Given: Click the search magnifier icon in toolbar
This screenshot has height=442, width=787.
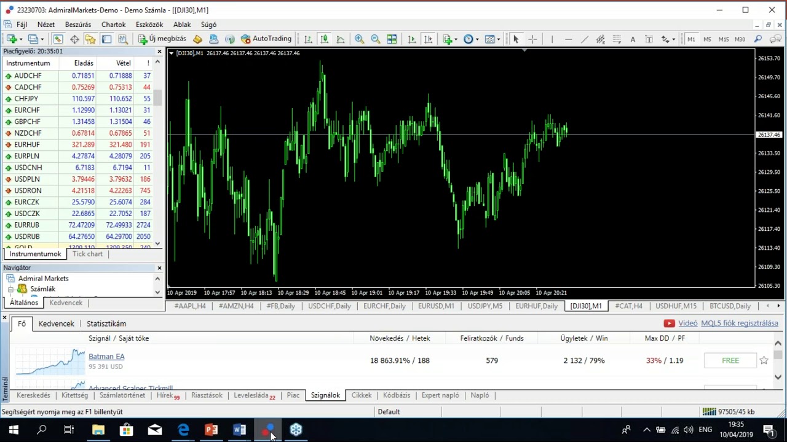Looking at the screenshot, I should tap(758, 39).
